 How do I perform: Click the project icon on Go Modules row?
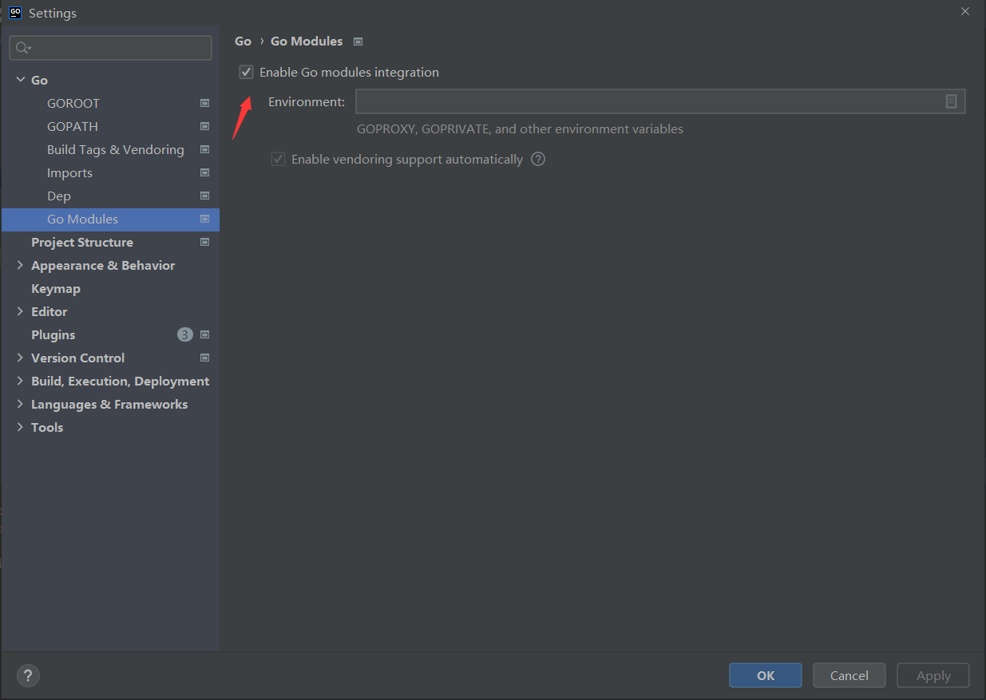point(204,219)
